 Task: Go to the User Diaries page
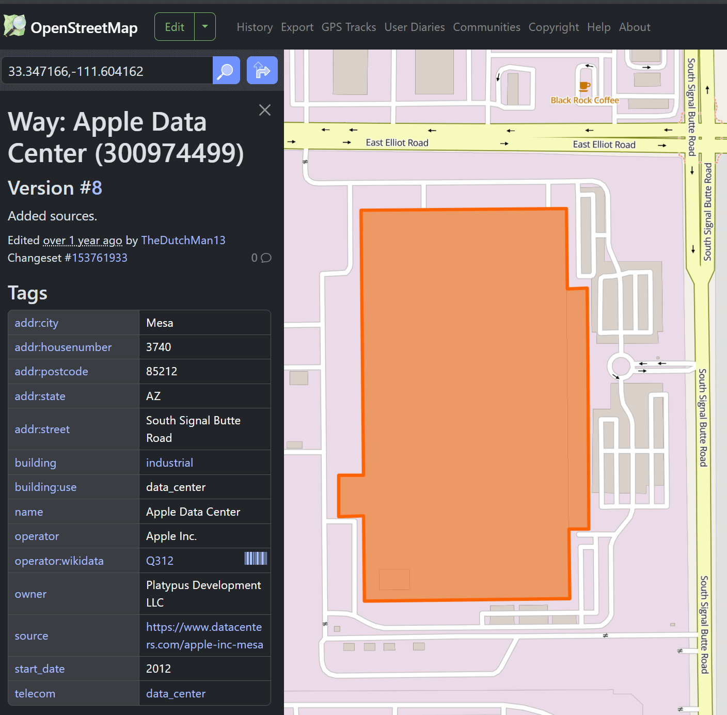(414, 27)
